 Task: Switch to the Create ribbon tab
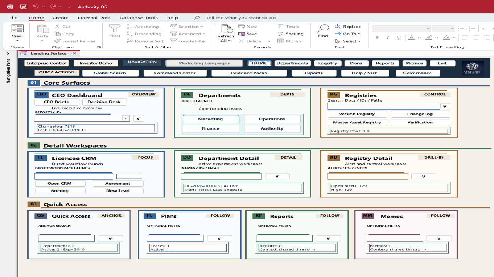coord(61,18)
